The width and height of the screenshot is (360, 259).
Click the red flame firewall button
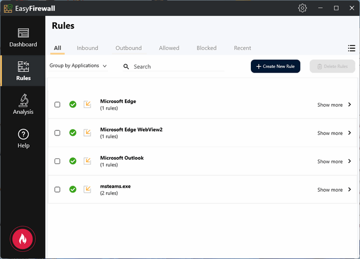(23, 239)
